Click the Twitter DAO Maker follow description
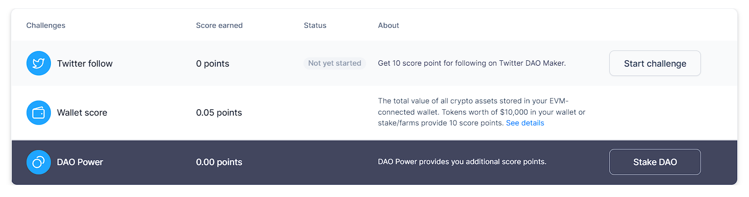749x197 pixels. 472,63
